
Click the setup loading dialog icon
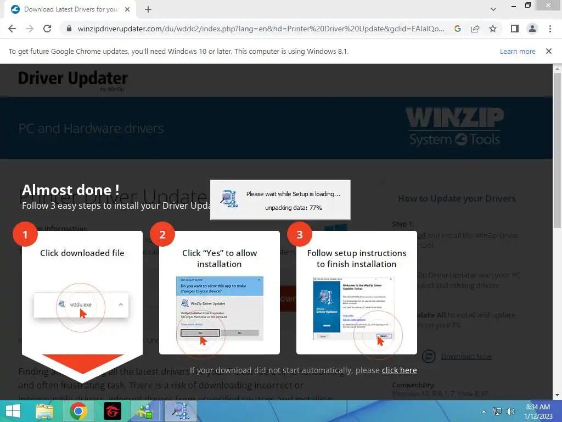(x=229, y=198)
